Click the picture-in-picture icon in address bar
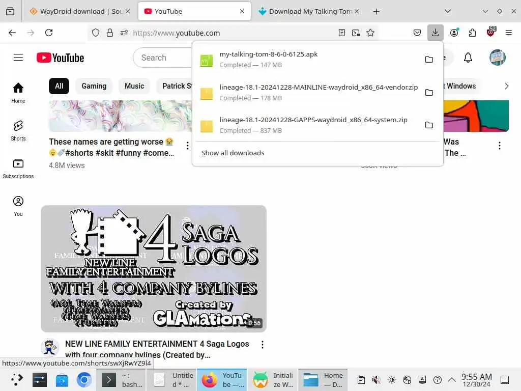The height and width of the screenshot is (391, 521). pos(356,33)
